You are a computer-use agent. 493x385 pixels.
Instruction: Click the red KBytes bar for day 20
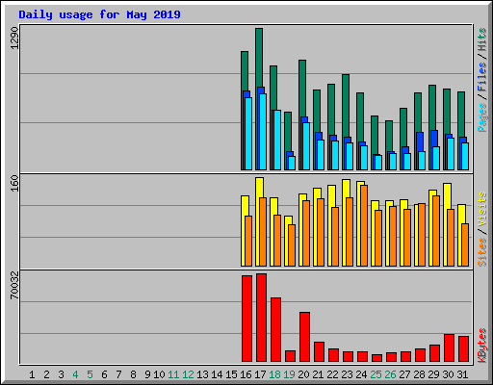[x=304, y=337]
